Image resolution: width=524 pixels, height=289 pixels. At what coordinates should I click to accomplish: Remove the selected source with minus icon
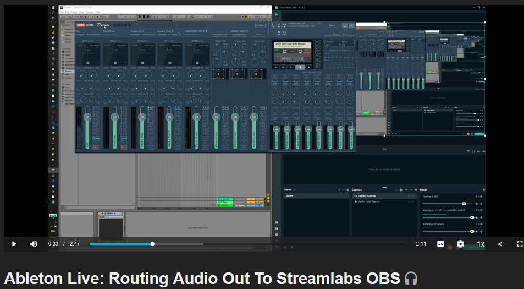click(411, 190)
